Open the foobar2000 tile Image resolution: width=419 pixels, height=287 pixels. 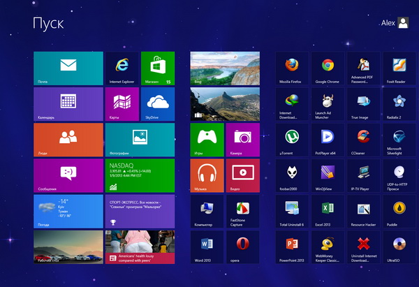click(293, 175)
